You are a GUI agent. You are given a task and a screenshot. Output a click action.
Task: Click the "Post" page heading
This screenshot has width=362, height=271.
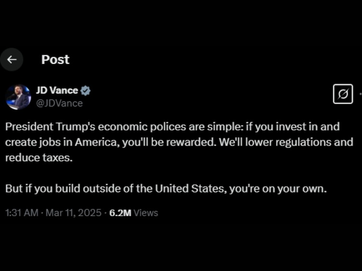[55, 59]
